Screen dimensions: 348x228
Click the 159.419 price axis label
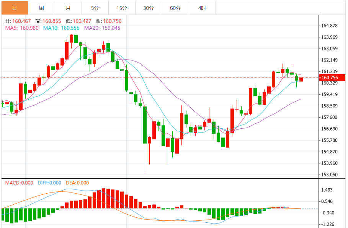(330, 94)
